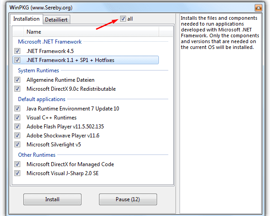Click the Install button
The height and width of the screenshot is (216, 270).
click(52, 199)
